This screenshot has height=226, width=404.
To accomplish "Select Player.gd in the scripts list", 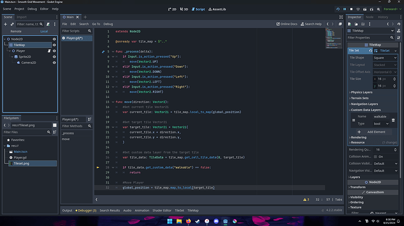I will 77,39.
